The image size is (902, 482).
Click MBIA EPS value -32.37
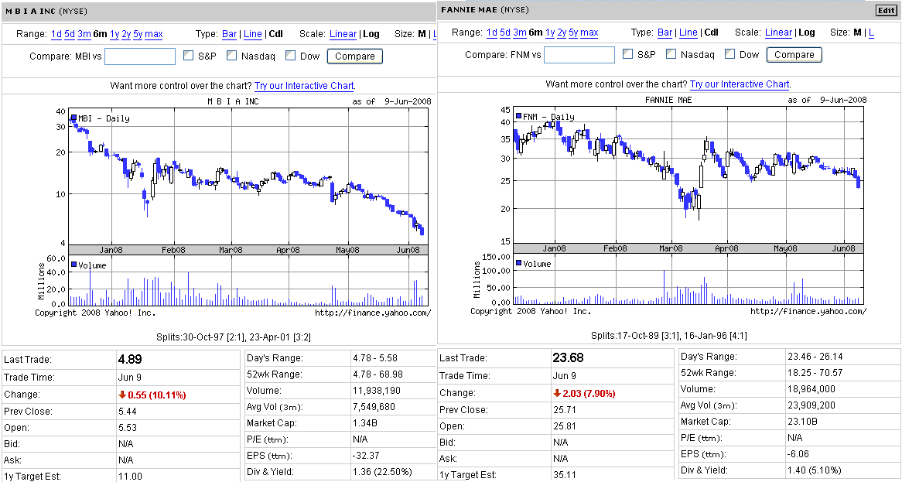tap(365, 456)
